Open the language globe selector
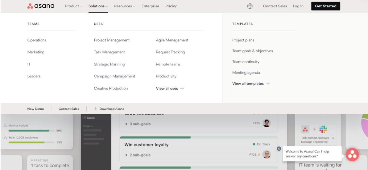The height and width of the screenshot is (170, 368). [250, 6]
